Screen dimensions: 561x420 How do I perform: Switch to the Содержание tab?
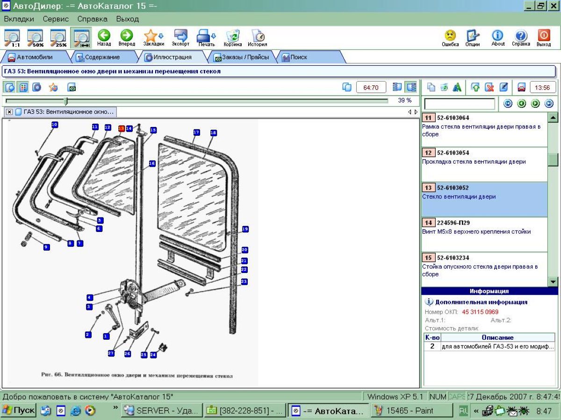[102, 57]
